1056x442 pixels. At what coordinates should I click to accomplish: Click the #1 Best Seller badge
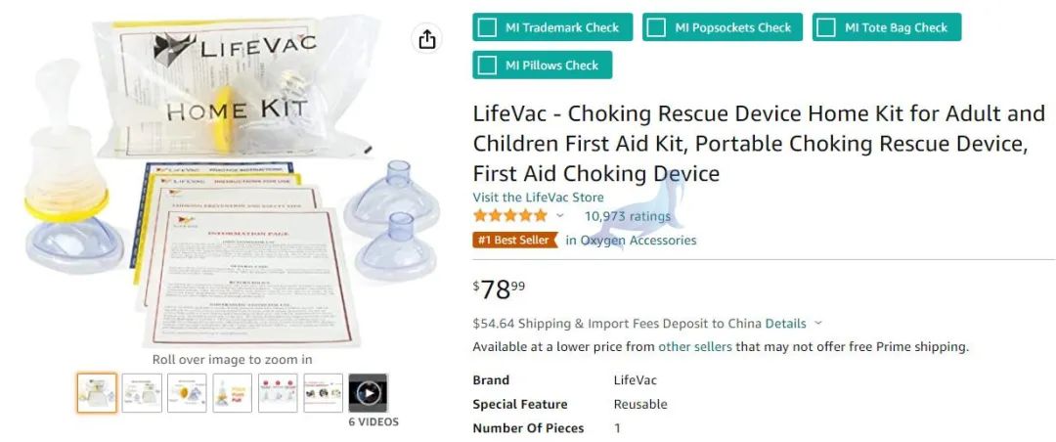click(x=515, y=240)
